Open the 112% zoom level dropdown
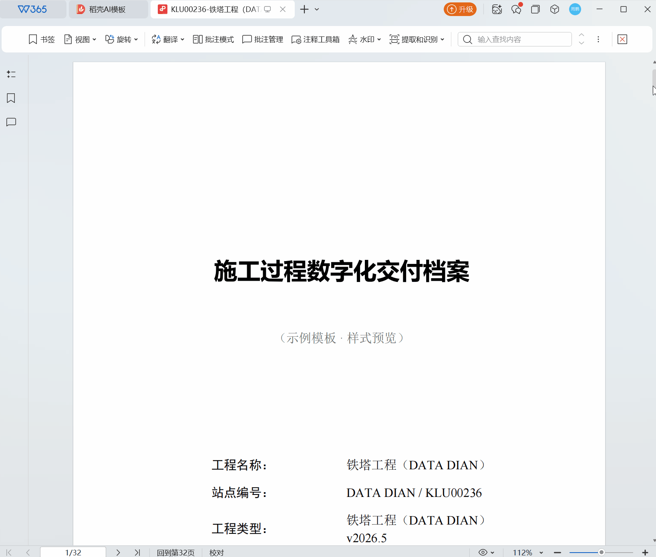Screen dimensions: 656x557 coord(528,552)
